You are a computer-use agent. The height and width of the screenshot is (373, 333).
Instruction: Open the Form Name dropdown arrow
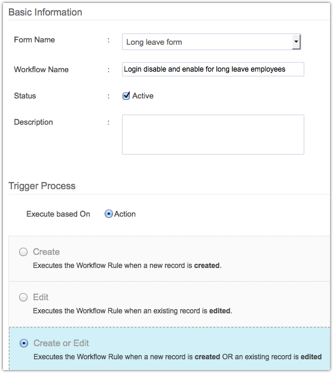(x=296, y=42)
